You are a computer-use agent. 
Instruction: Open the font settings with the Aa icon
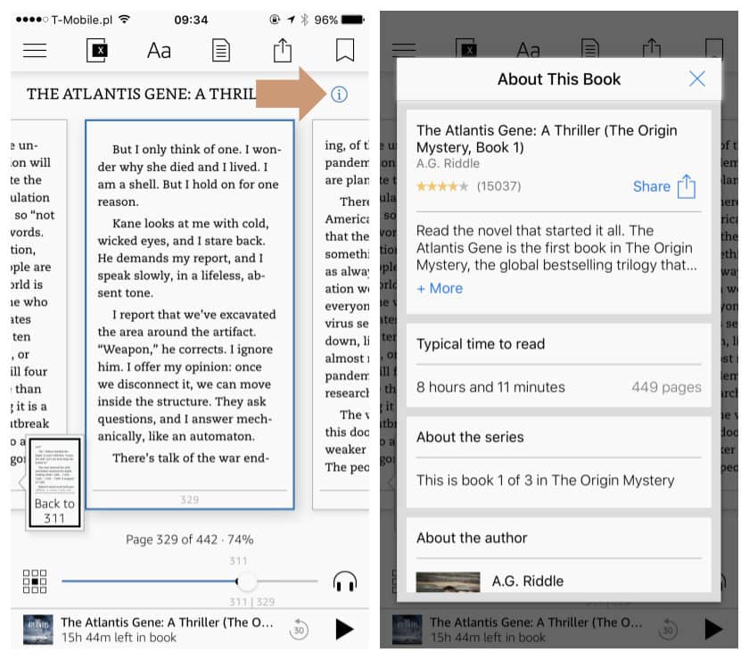pos(159,51)
